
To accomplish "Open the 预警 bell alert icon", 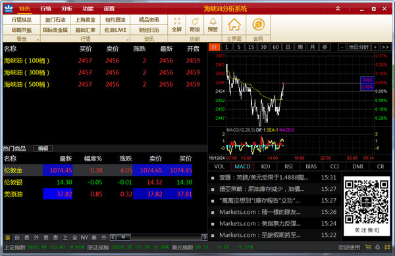I will pos(213,24).
